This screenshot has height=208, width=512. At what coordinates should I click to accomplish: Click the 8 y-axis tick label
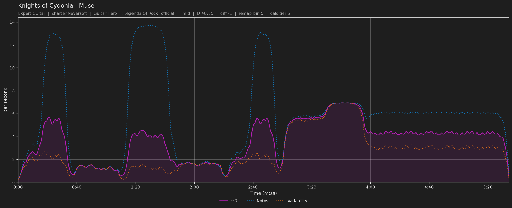tap(14, 91)
